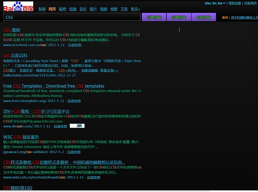This screenshot has width=258, height=192.
Task: Click the 百度你妹 search button
Action: [154, 17]
